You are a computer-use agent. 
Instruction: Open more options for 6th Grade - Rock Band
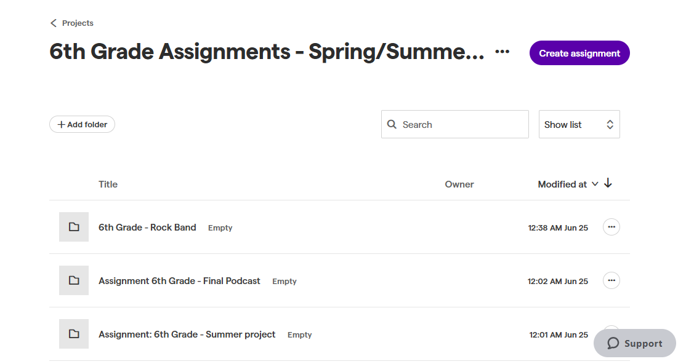coord(611,227)
